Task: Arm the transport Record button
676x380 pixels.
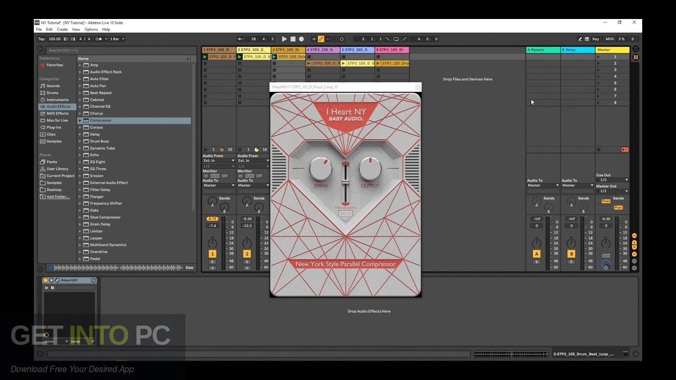Action: (x=301, y=39)
